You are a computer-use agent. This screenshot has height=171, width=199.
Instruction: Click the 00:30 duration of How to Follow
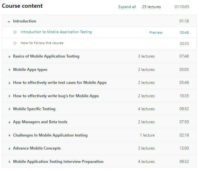click(x=184, y=44)
